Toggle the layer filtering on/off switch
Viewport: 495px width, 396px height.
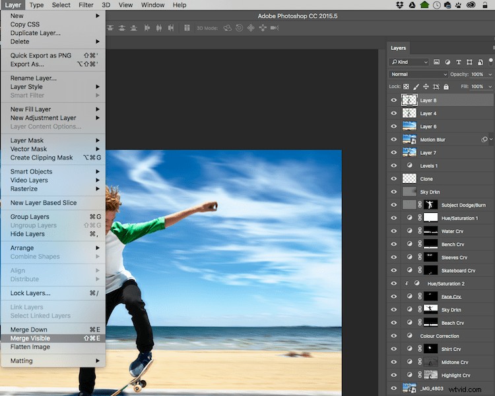[x=490, y=61]
